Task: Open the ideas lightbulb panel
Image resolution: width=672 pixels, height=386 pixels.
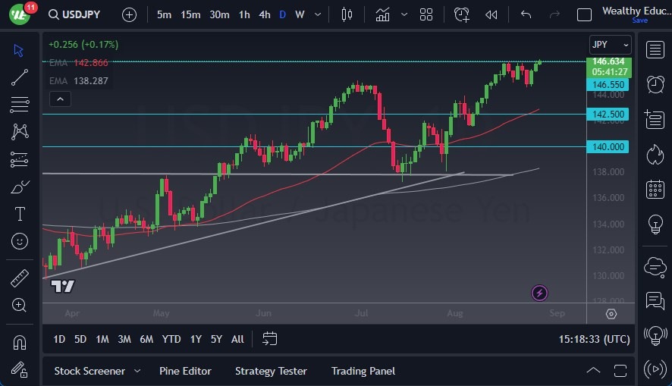Action: tap(655, 224)
